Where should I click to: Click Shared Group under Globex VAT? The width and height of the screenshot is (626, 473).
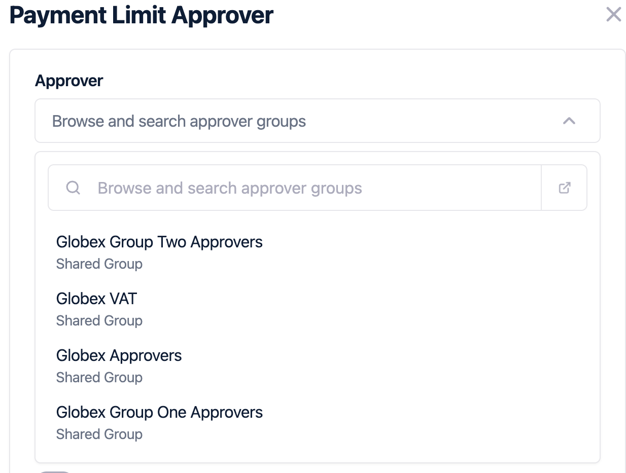[99, 321]
